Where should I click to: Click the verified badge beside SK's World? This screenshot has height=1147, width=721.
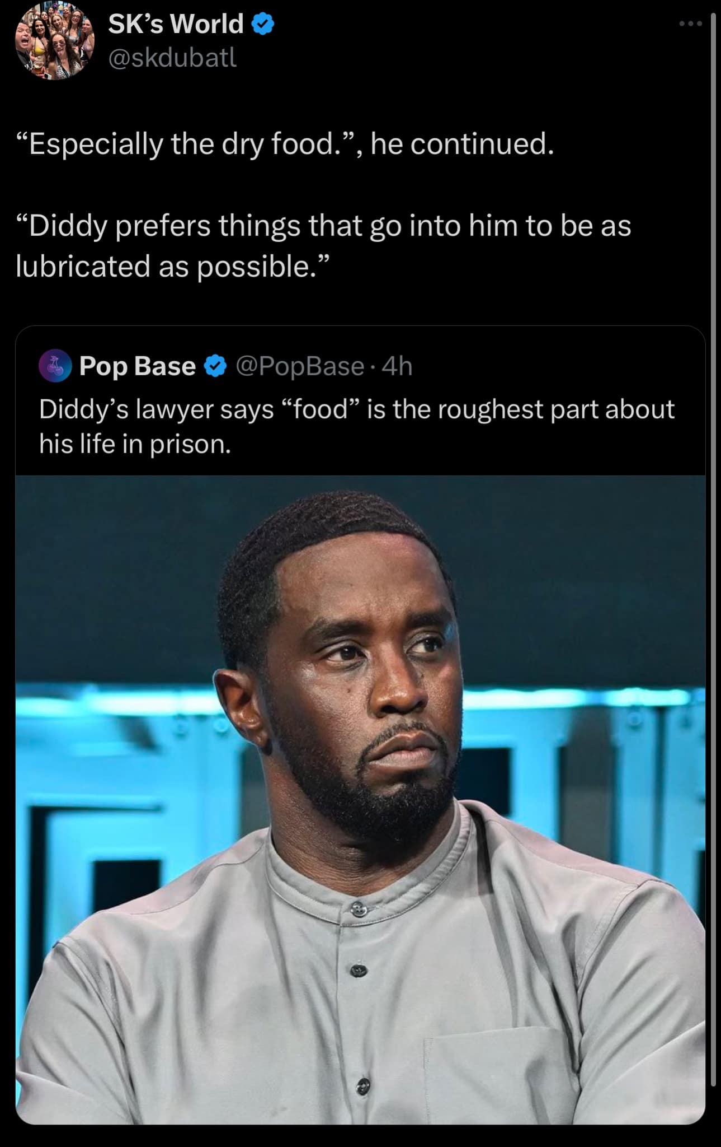coord(263,24)
